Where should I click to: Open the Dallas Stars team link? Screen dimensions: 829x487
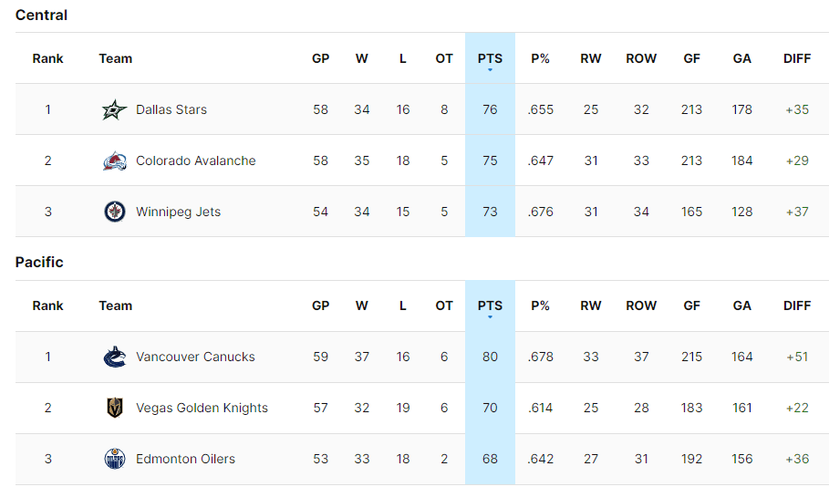pyautogui.click(x=171, y=110)
